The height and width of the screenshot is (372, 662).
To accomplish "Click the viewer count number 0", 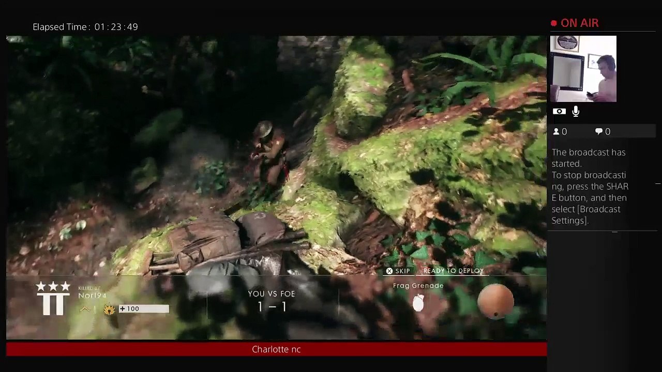I will [564, 132].
